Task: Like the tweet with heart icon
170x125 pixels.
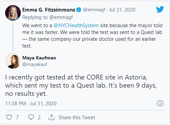Action: (9, 117)
